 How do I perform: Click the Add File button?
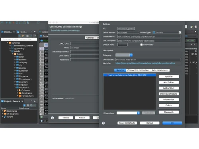coord(169,77)
